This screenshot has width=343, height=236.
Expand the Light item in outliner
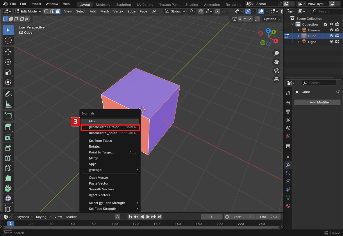click(x=298, y=42)
